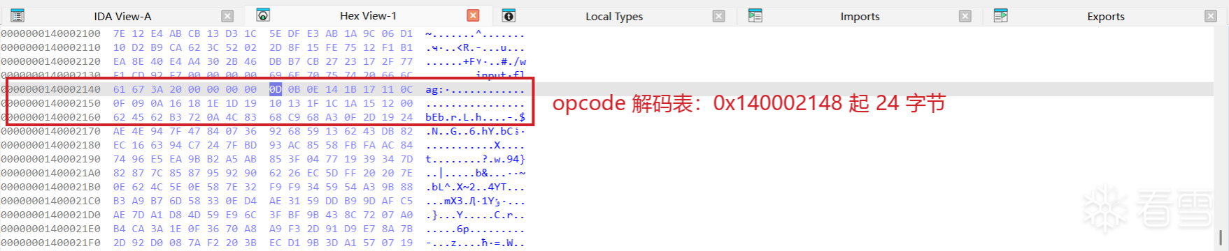Click first byte EC in row 140002180
Screen dimensions: 1229x251
tap(120, 145)
